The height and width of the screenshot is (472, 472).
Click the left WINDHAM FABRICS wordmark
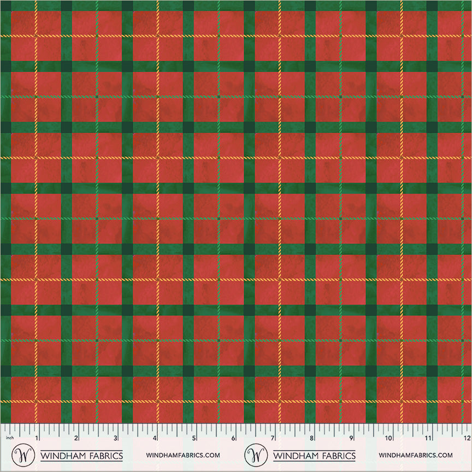[x=82, y=456]
